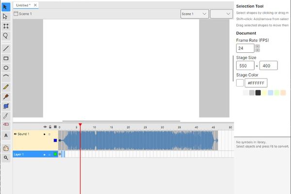Pick the light blue preset swatch
The width and height of the screenshot is (291, 194).
tap(271, 93)
